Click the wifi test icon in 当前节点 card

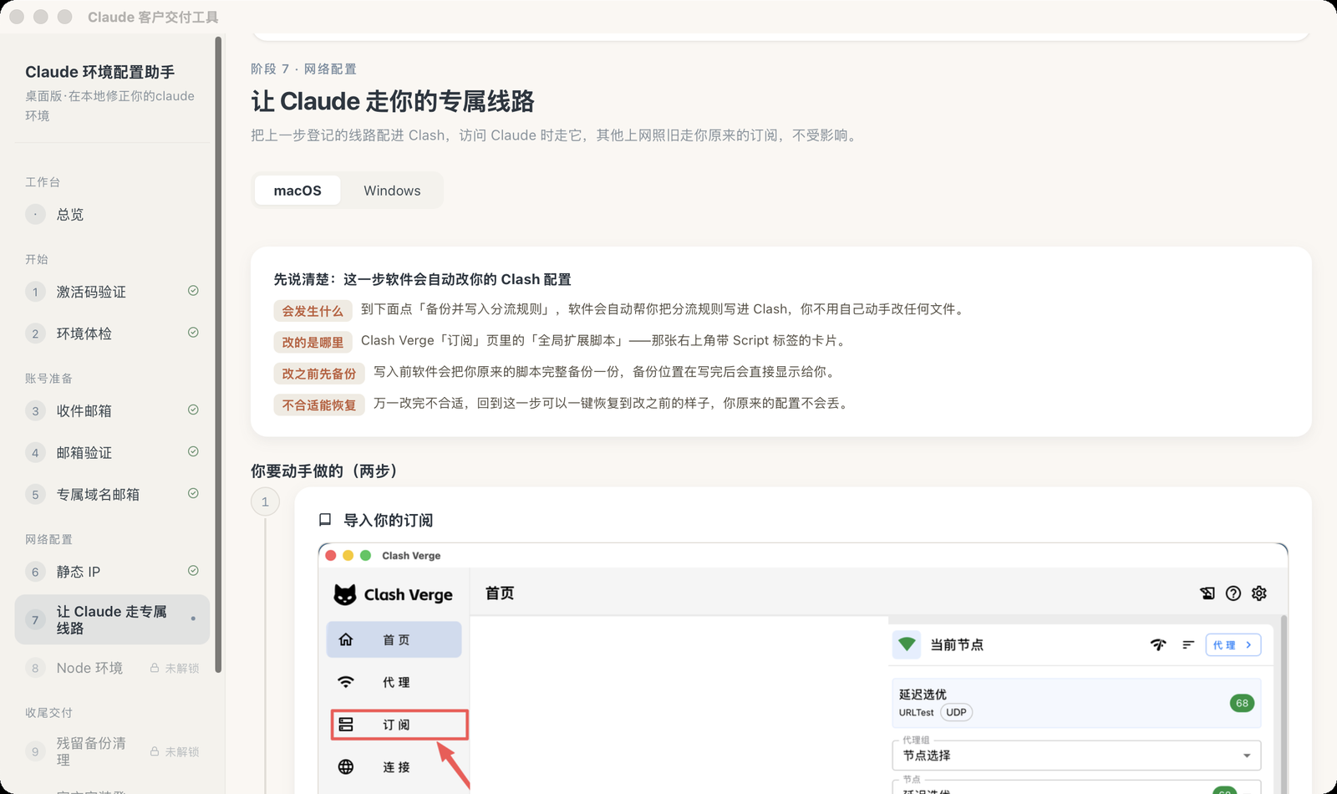click(x=1158, y=644)
